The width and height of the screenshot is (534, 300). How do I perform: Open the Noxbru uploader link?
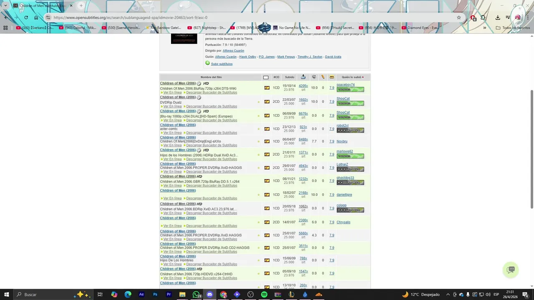pyautogui.click(x=342, y=141)
